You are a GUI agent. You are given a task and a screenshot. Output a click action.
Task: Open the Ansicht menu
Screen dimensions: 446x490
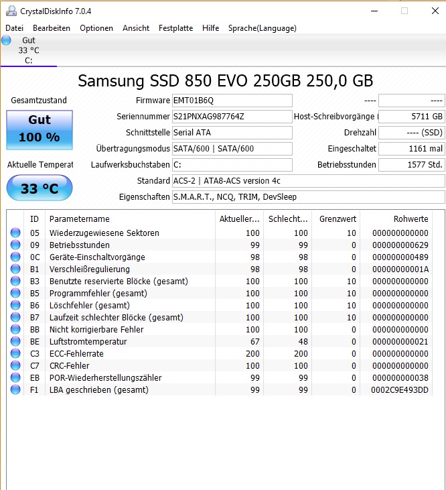[136, 28]
